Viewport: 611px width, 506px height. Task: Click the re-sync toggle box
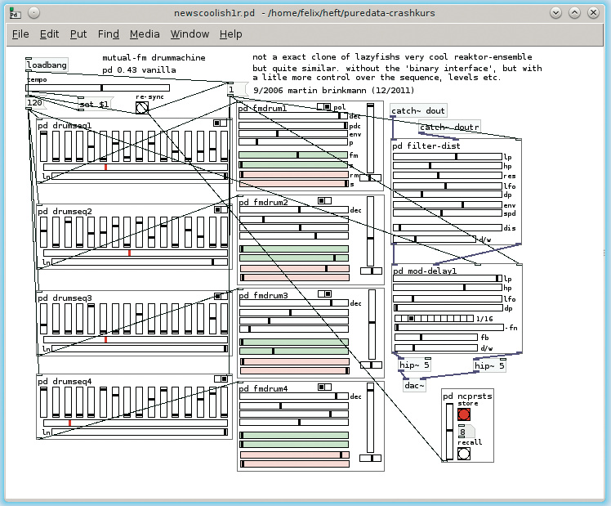pos(142,108)
